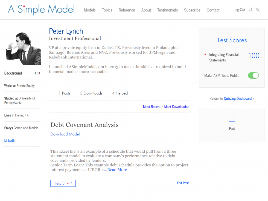Go to the Testimonials page
Viewport: 268px width, 201px height.
[x=167, y=10]
